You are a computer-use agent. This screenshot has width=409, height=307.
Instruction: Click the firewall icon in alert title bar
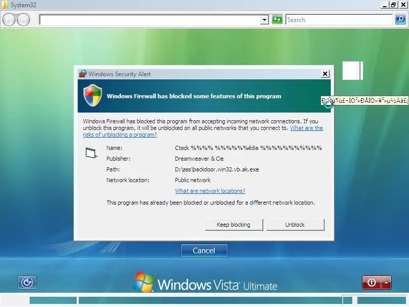tap(83, 74)
